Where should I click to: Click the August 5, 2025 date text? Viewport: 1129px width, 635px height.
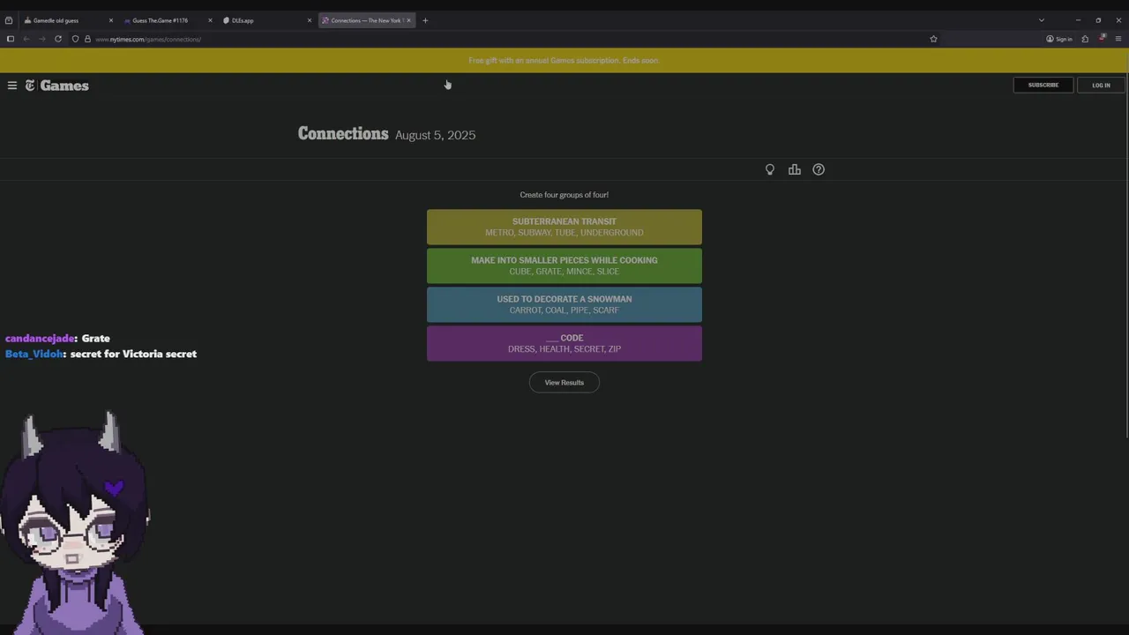point(435,135)
